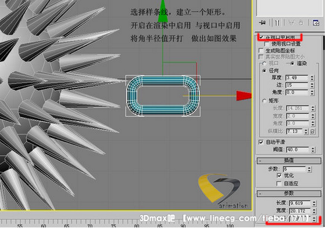
Task: Click the Pin Stack pushpin icon
Action: click(x=263, y=23)
